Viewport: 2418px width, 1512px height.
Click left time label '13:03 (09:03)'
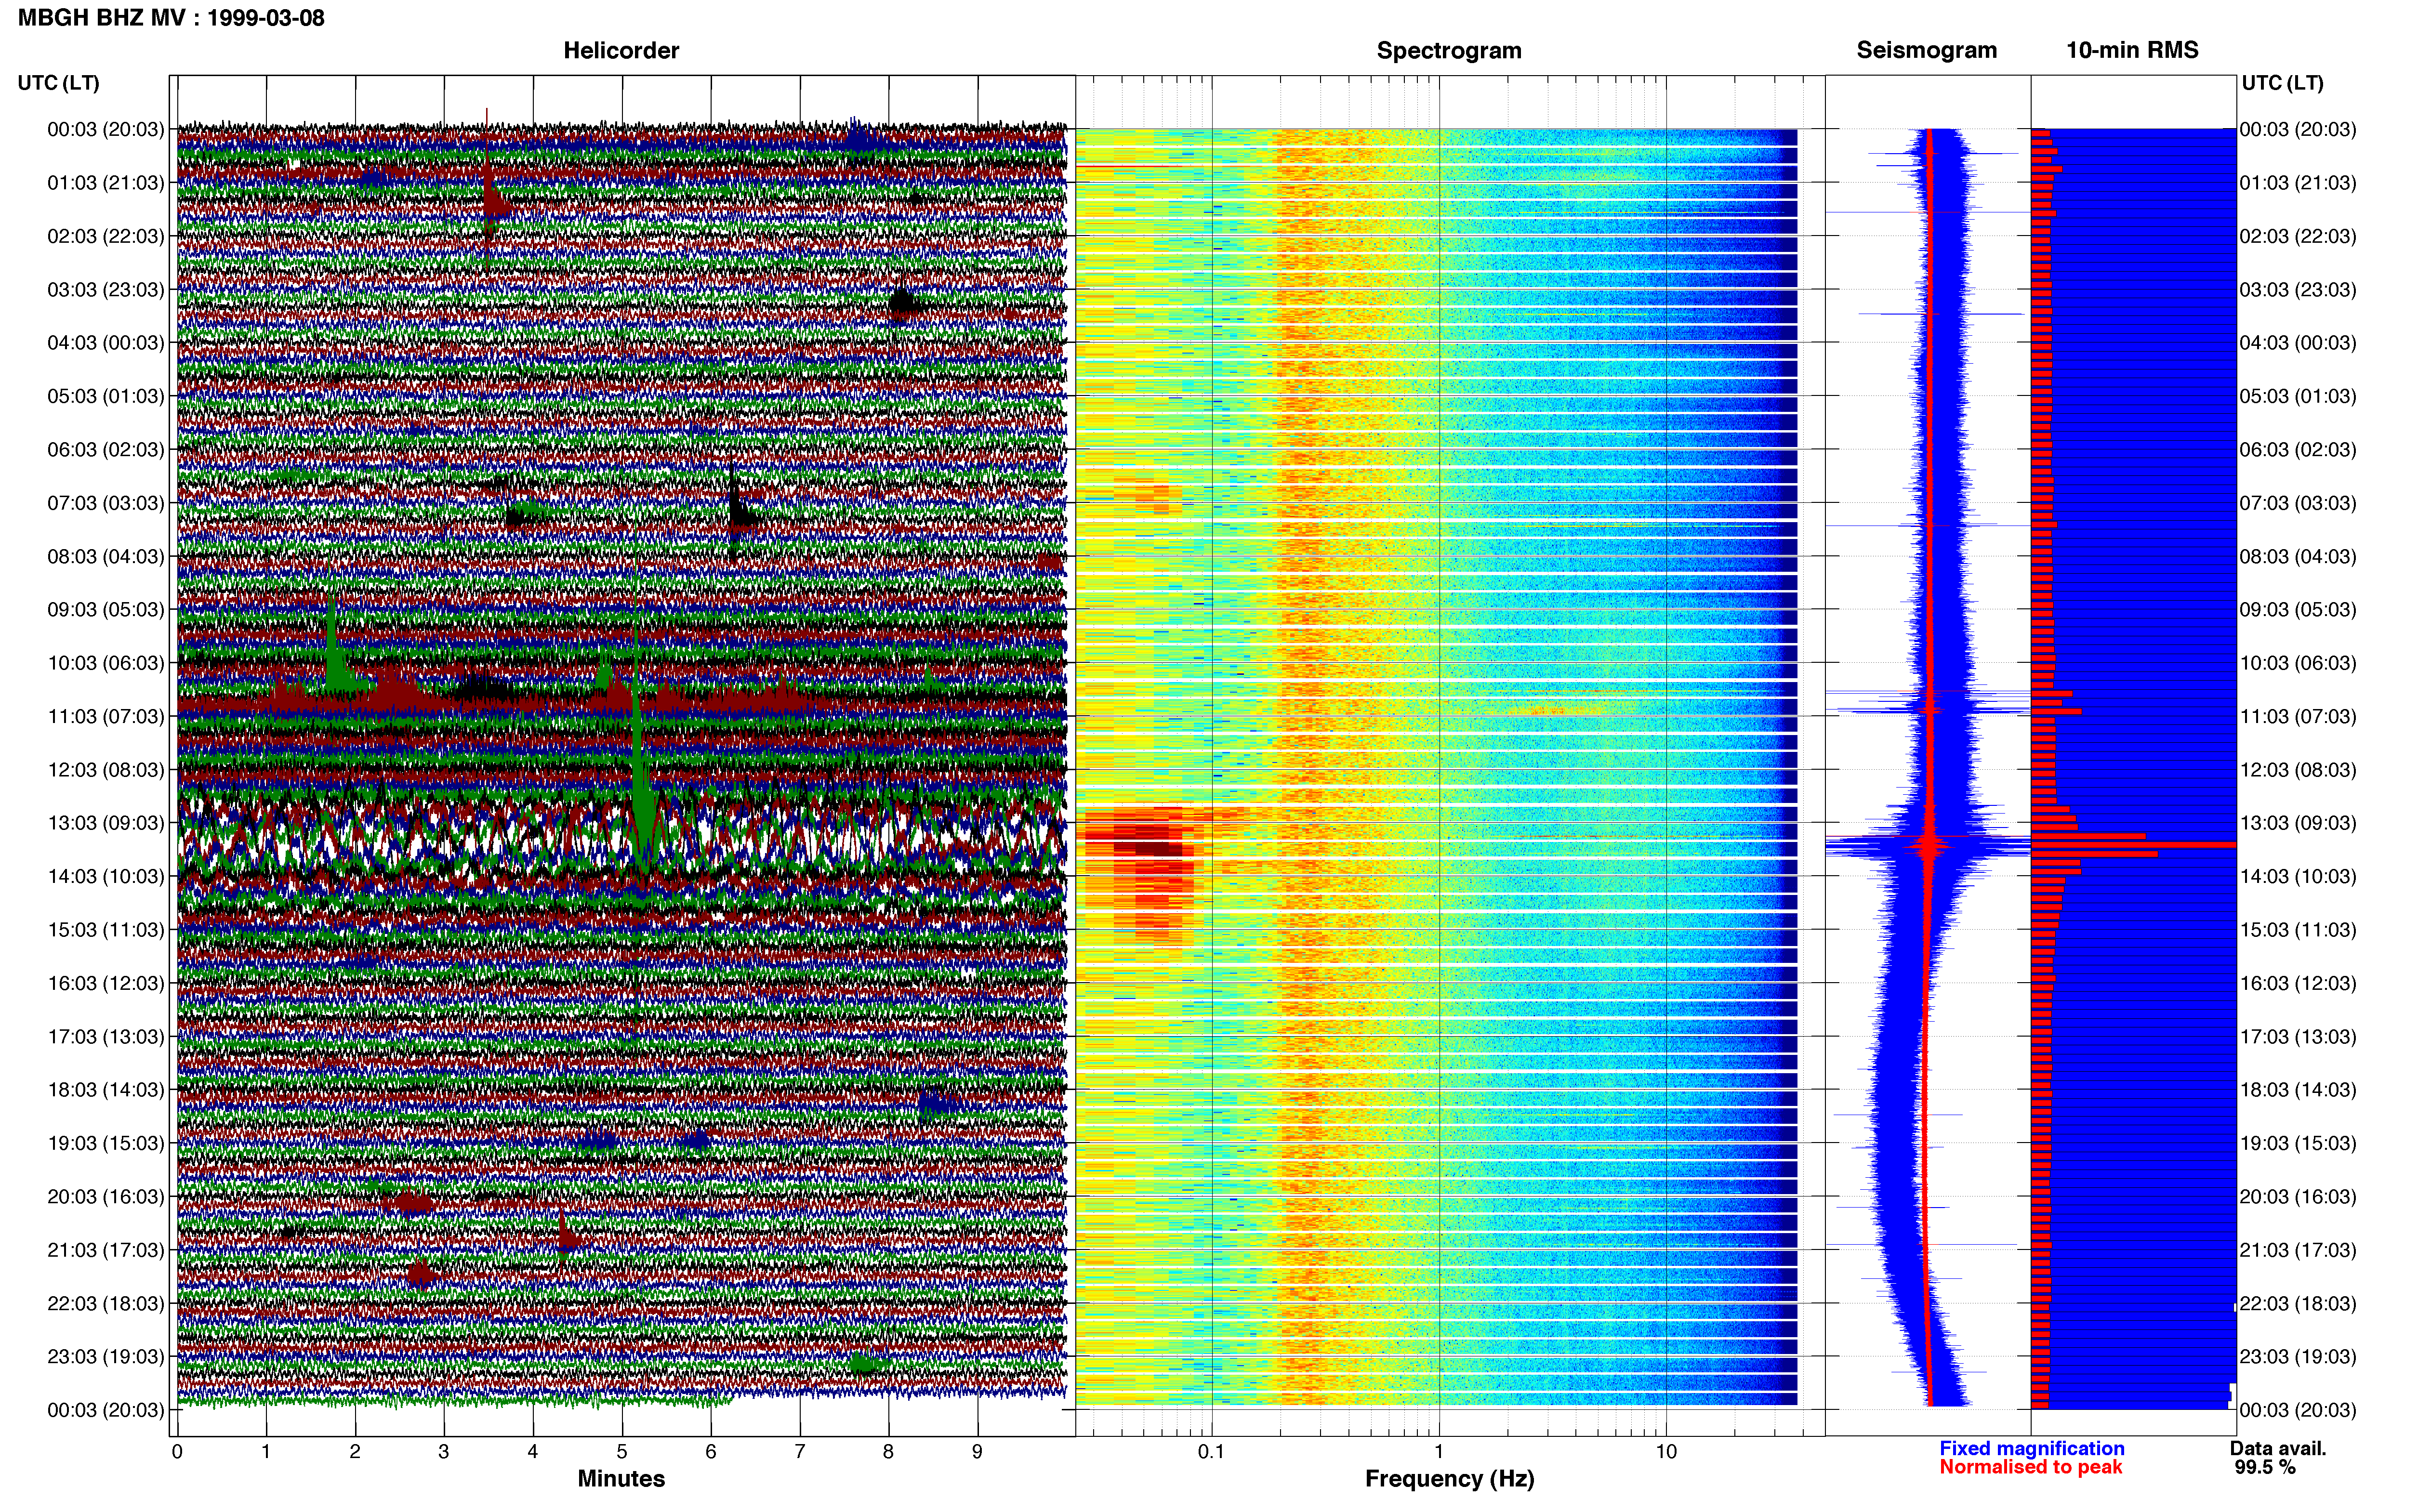pos(105,823)
